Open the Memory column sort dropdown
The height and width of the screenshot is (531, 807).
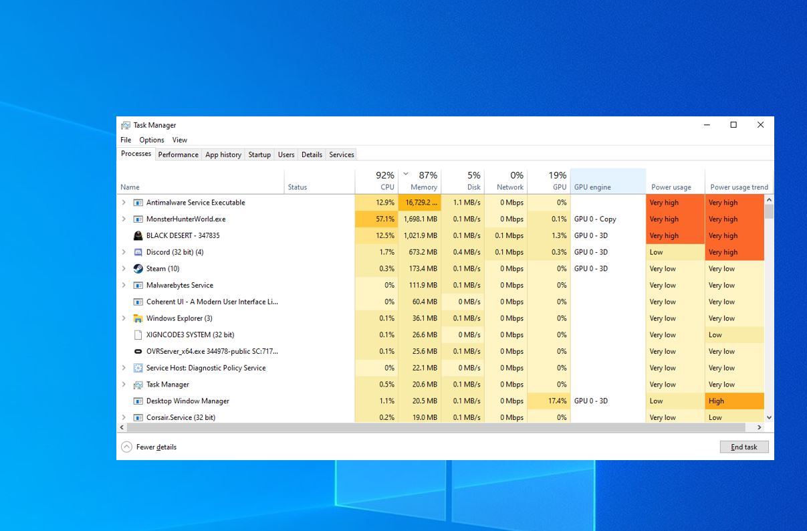[405, 173]
